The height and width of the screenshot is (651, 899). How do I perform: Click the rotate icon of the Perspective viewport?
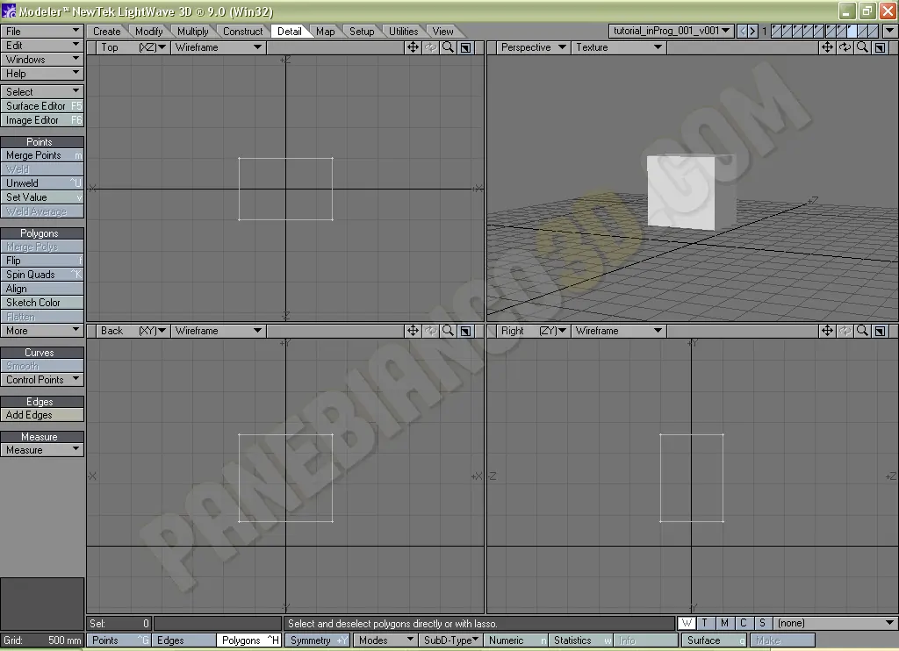tap(845, 47)
